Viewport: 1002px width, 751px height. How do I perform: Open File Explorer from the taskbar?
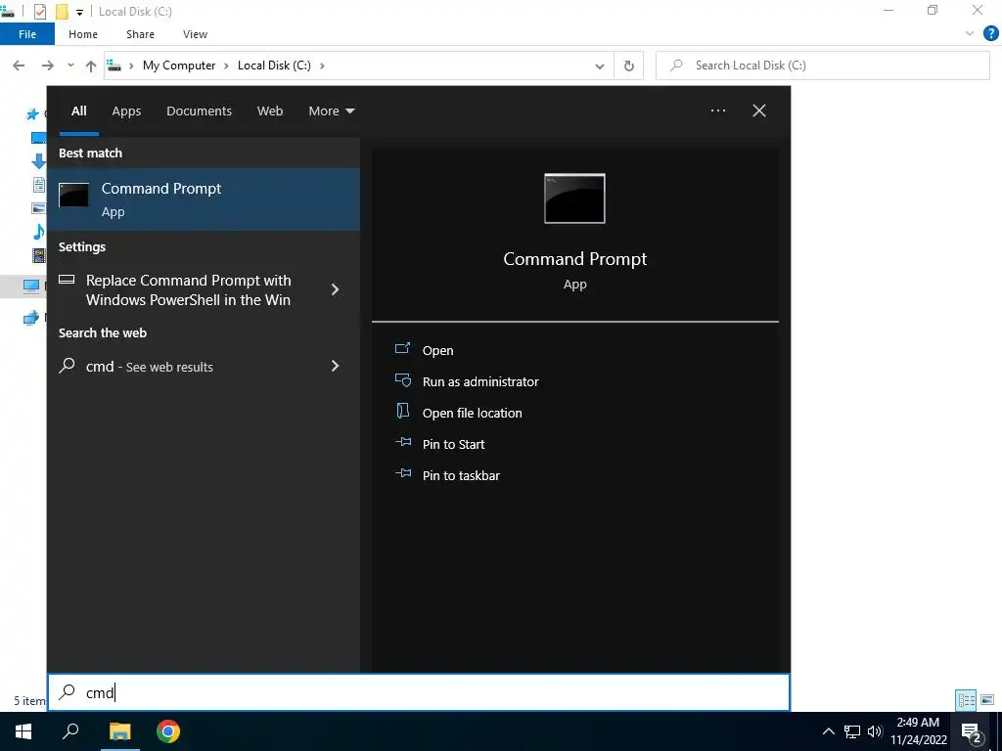[x=120, y=731]
